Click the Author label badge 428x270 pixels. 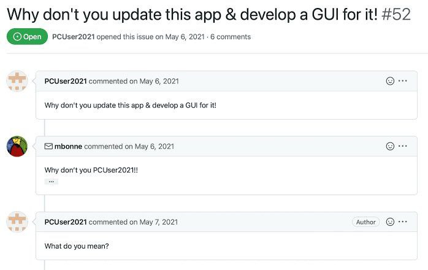click(366, 222)
